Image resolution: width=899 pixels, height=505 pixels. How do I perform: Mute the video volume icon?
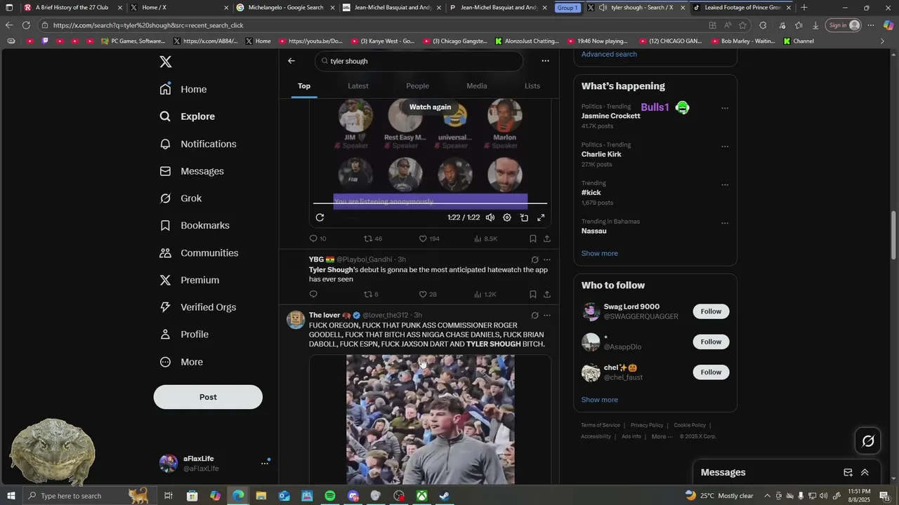(490, 217)
